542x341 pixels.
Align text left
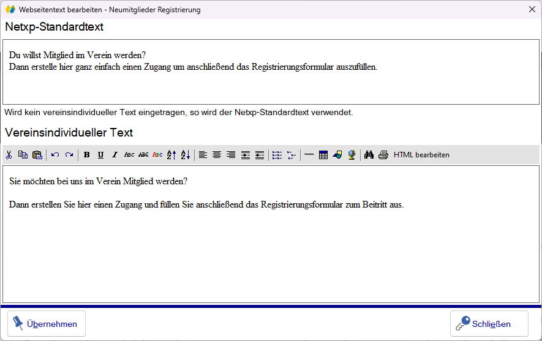pyautogui.click(x=203, y=155)
